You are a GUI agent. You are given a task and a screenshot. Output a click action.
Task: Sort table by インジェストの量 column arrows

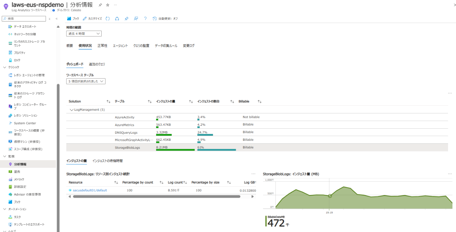191,102
